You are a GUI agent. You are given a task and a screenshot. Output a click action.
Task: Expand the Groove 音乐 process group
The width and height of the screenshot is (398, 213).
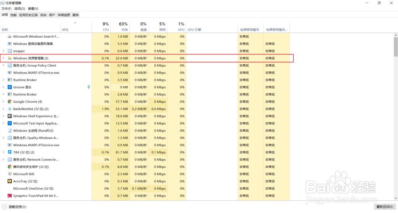[3, 87]
